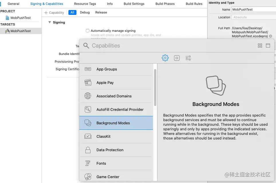Viewport: 276px width, 183px height.
Task: Open the Build Rules tab
Action: 194,4
